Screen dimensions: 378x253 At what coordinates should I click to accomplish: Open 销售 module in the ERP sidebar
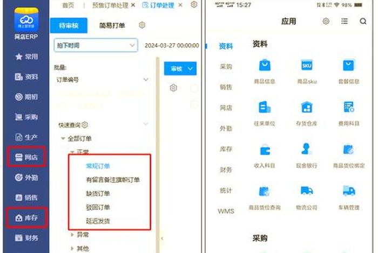click(26, 198)
